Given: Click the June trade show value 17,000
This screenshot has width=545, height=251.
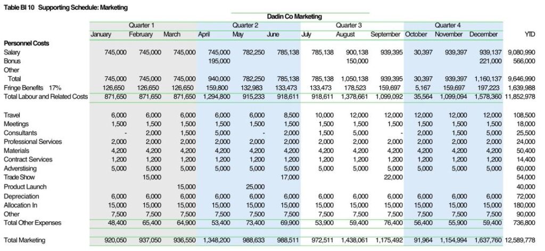Looking at the screenshot, I should (x=289, y=177).
